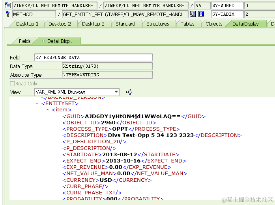Click the Absolute Type field \TYPE=XSTRING
The image size is (275, 205).
pyautogui.click(x=107, y=75)
